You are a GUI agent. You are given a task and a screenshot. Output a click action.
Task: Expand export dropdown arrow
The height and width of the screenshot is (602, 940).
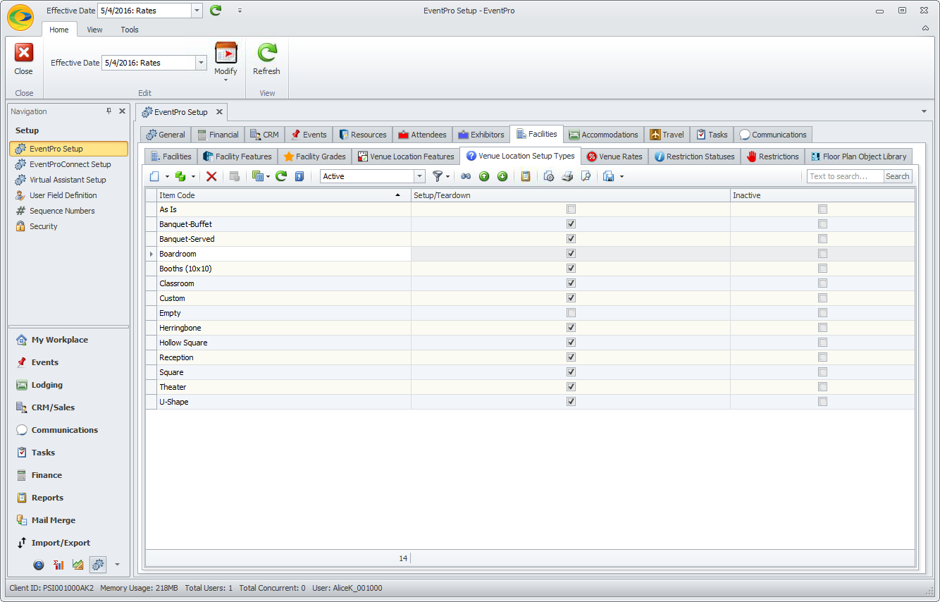coord(621,177)
